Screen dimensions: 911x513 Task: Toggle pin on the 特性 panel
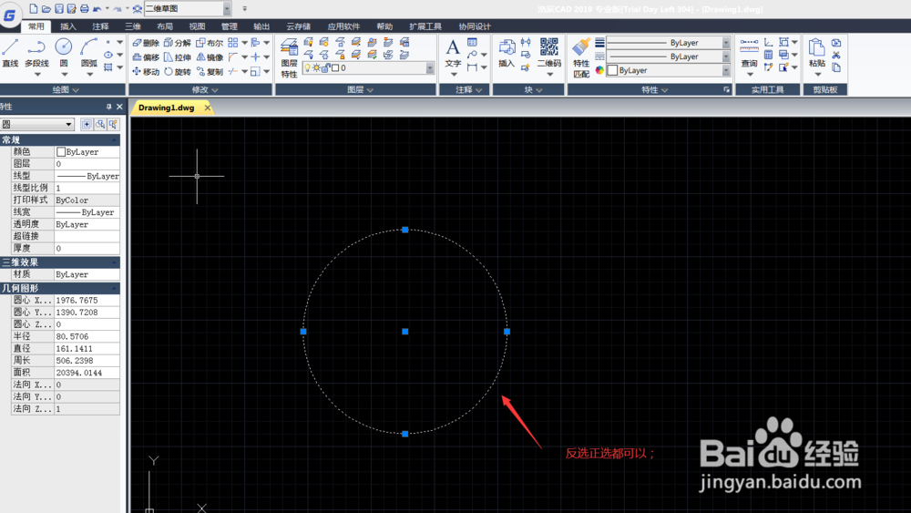[108, 107]
